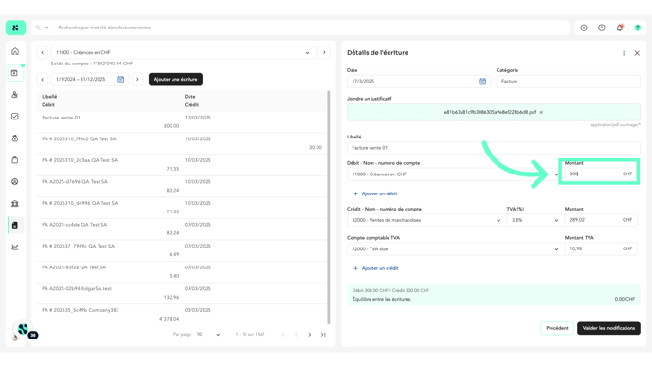Image resolution: width=652 pixels, height=367 pixels.
Task: Click Valider les modifications button
Action: click(x=608, y=328)
